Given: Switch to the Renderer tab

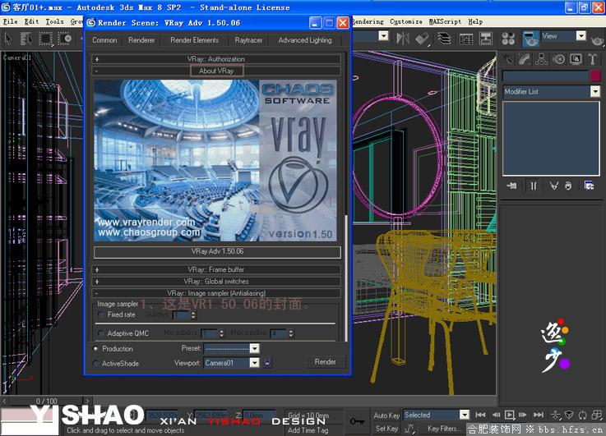Looking at the screenshot, I should click(141, 40).
